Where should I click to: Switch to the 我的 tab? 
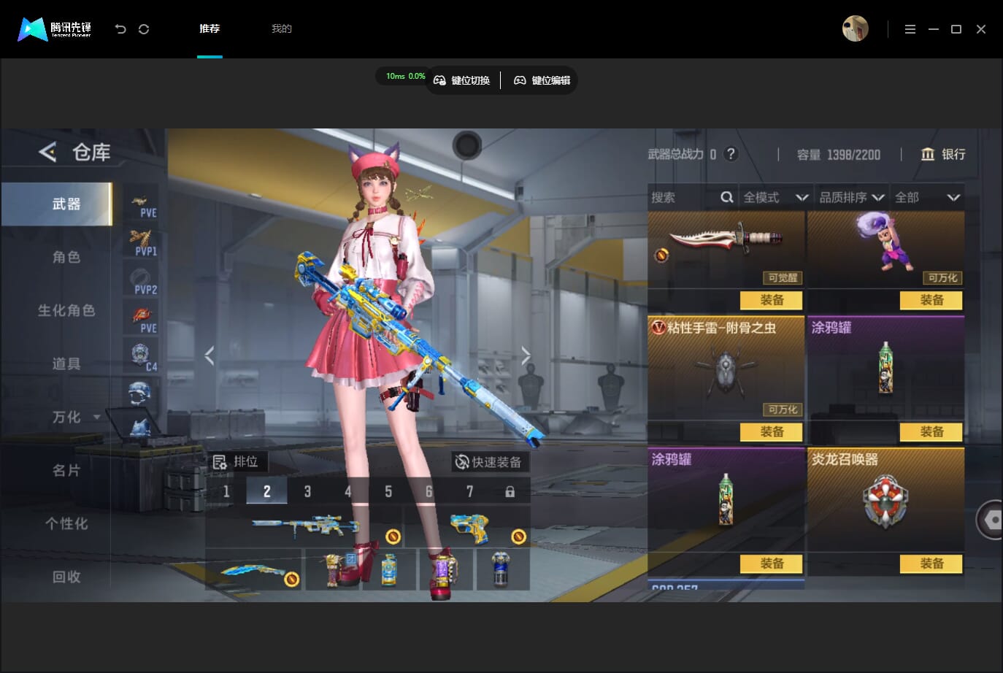point(282,28)
